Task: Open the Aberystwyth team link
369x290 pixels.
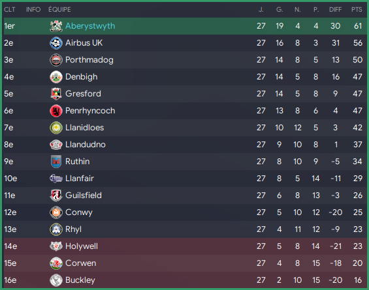Action: 90,26
